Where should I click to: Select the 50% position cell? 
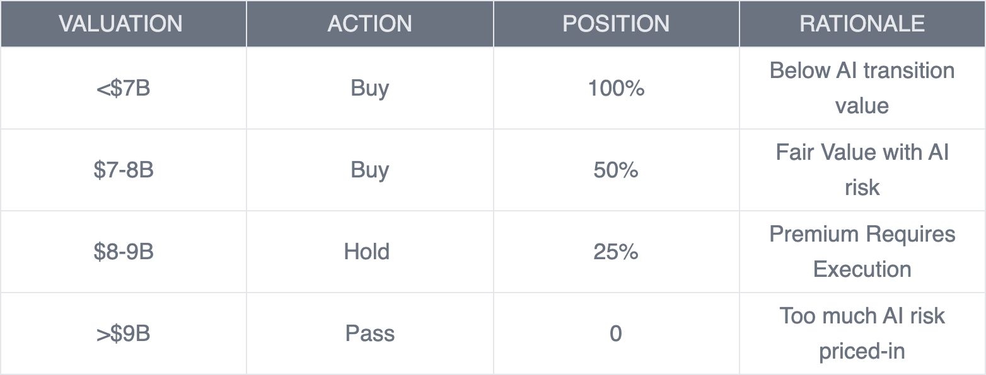coord(616,170)
